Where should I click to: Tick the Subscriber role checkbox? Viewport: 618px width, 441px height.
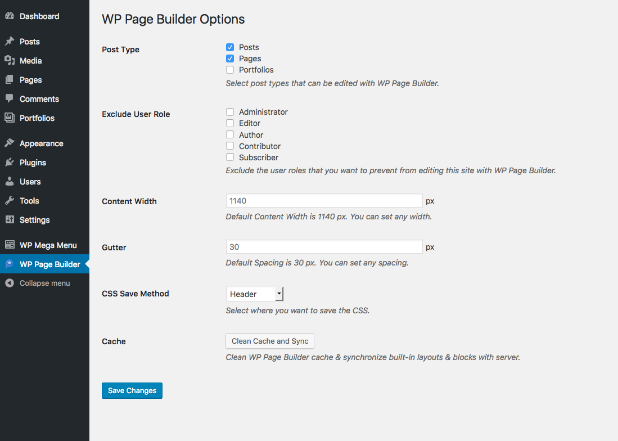point(230,157)
